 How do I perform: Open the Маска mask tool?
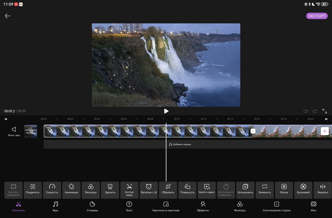coord(284,190)
